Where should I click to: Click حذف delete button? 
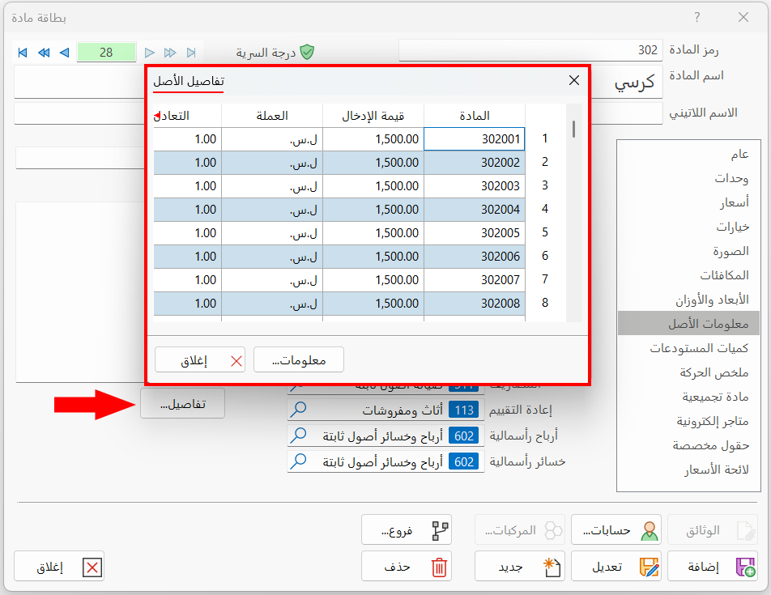pyautogui.click(x=407, y=566)
